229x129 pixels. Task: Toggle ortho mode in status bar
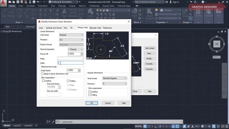coord(156,126)
